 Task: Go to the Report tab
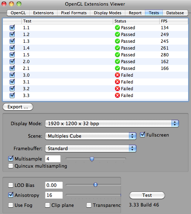tap(135, 13)
